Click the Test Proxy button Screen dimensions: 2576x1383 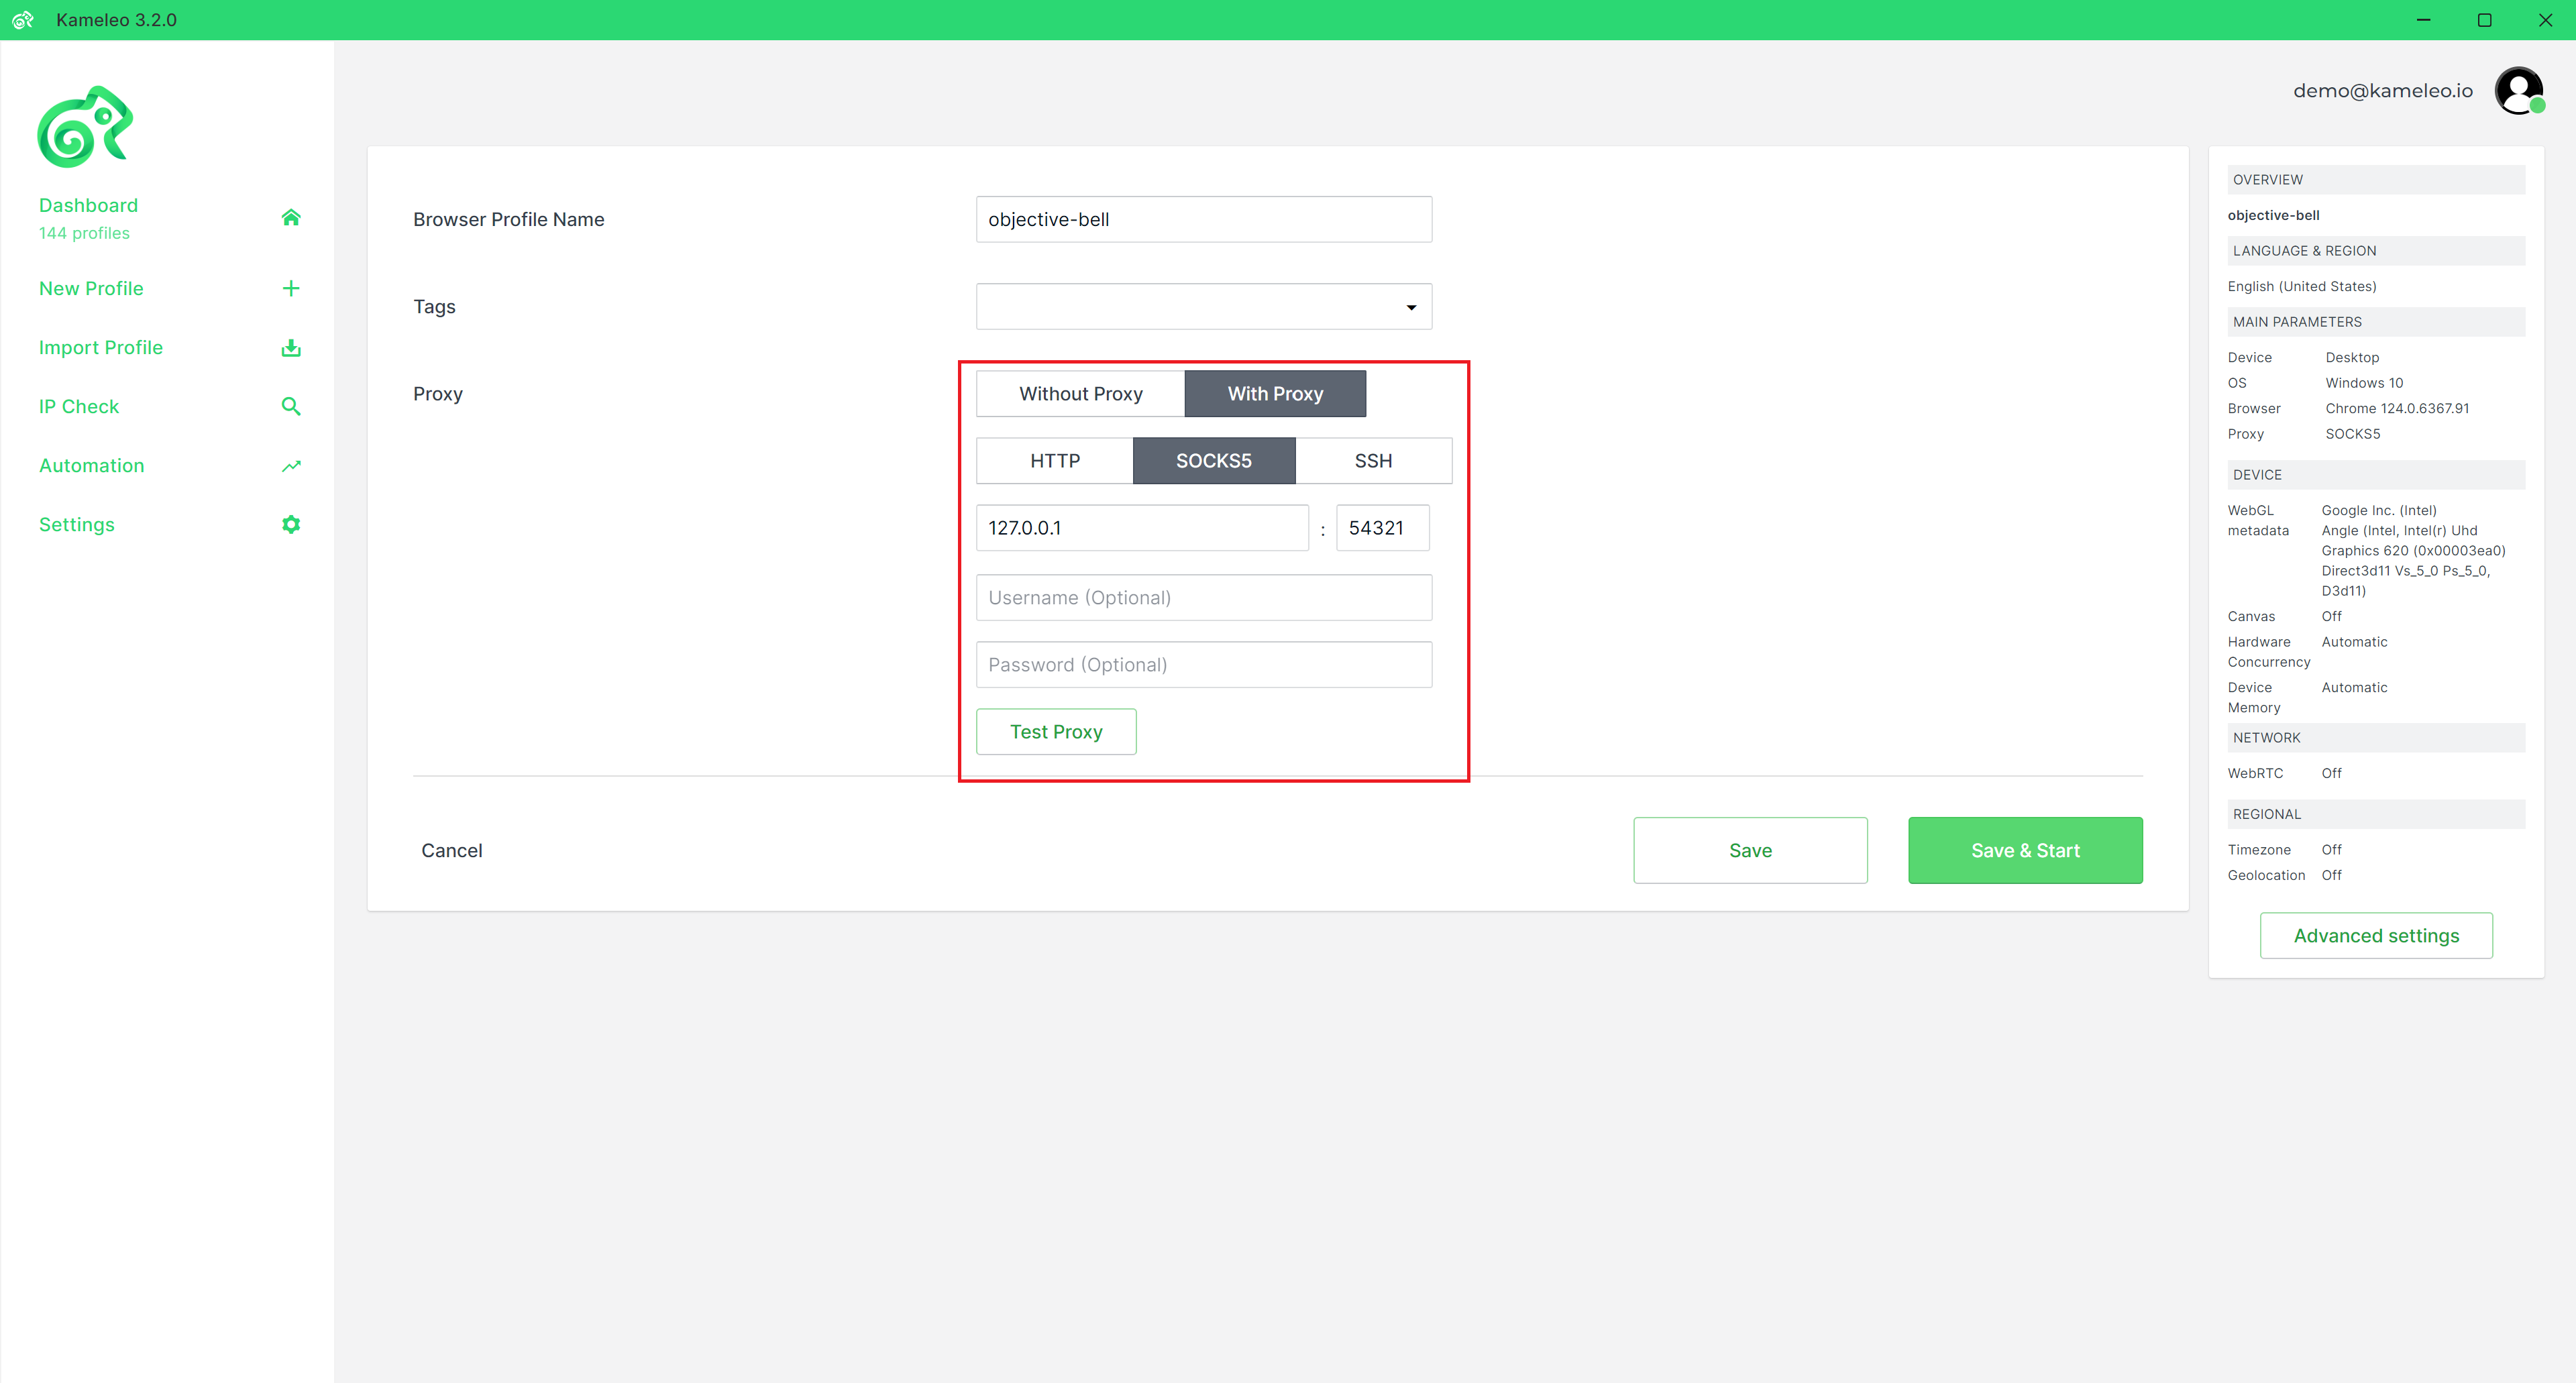click(1056, 731)
